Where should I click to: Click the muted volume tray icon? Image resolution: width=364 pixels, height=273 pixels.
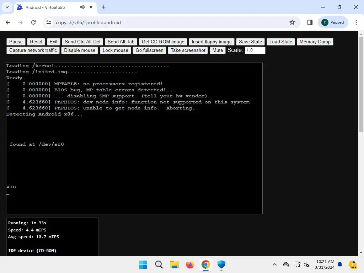pos(306,264)
